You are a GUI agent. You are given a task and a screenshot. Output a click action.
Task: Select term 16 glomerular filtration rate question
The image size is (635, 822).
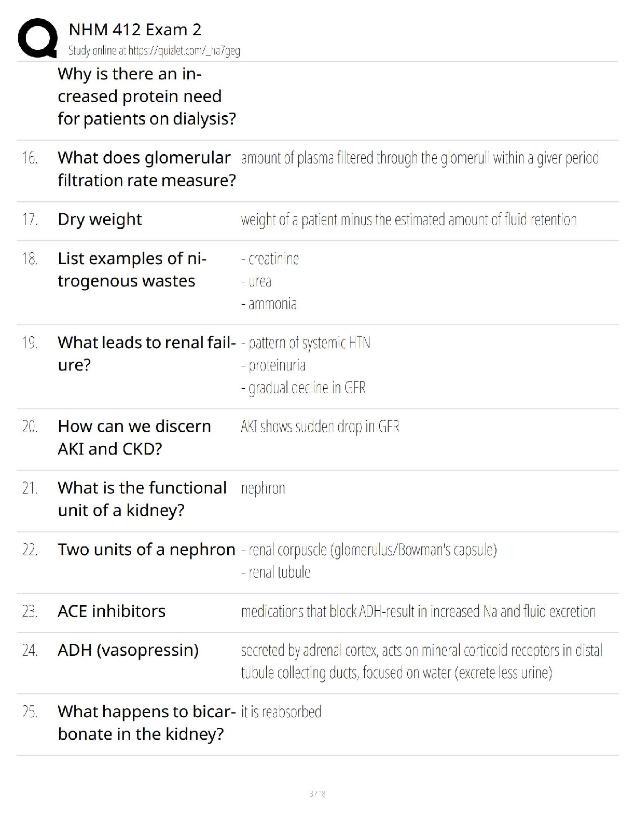[x=147, y=169]
